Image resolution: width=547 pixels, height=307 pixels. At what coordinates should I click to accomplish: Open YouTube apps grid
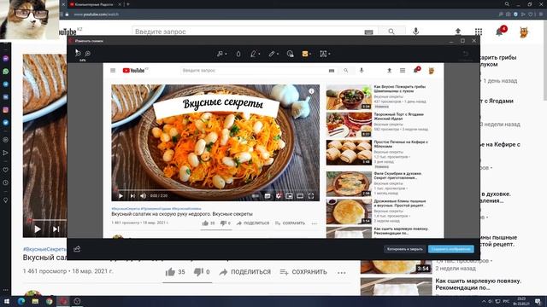479,32
